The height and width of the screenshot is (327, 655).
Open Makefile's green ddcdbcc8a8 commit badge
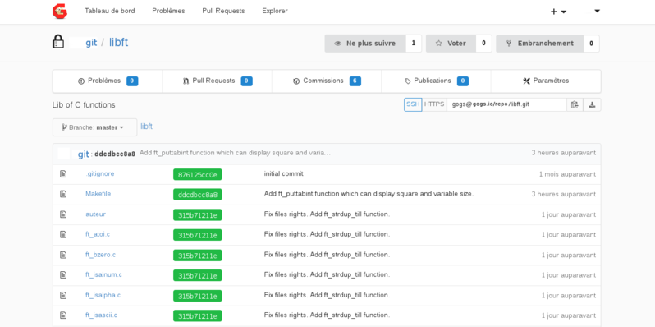click(198, 195)
